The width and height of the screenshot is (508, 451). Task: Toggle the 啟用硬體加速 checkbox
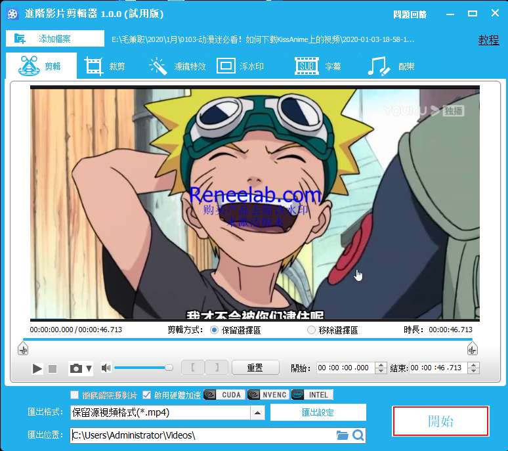pos(146,395)
